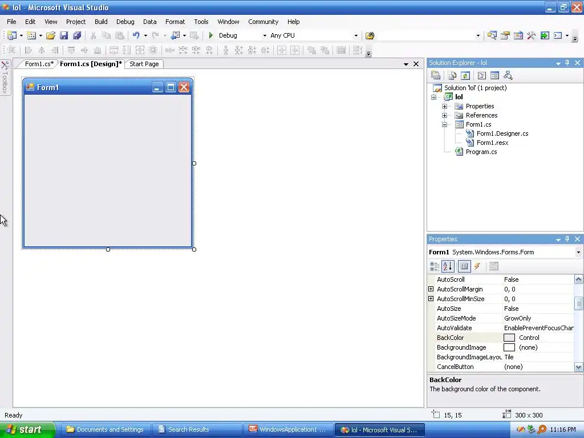Expand the AutoScrollMargin property
The height and width of the screenshot is (438, 584).
point(431,289)
